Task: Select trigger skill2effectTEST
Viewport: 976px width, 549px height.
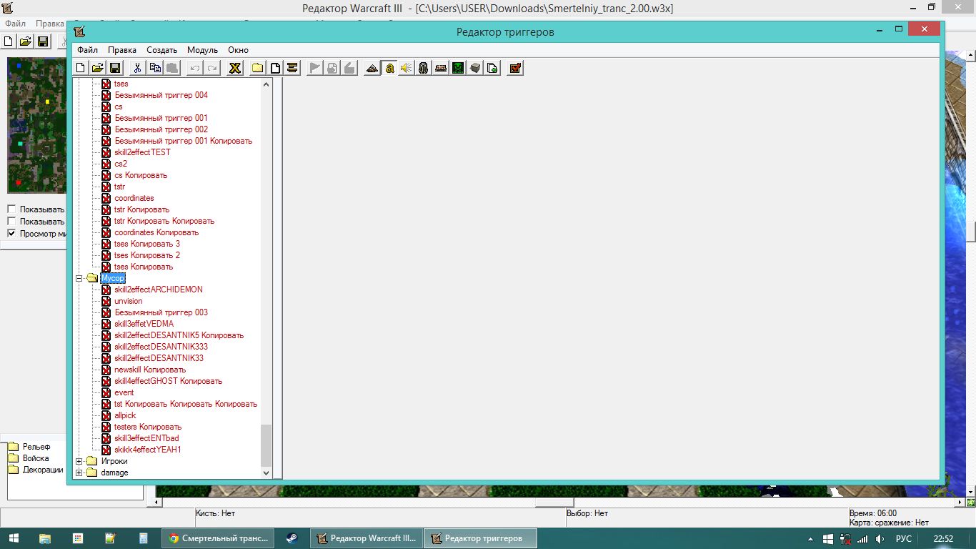Action: click(x=142, y=152)
